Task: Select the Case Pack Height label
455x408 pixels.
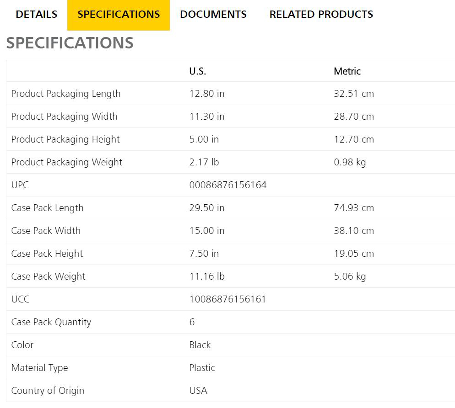Action: [x=47, y=254]
